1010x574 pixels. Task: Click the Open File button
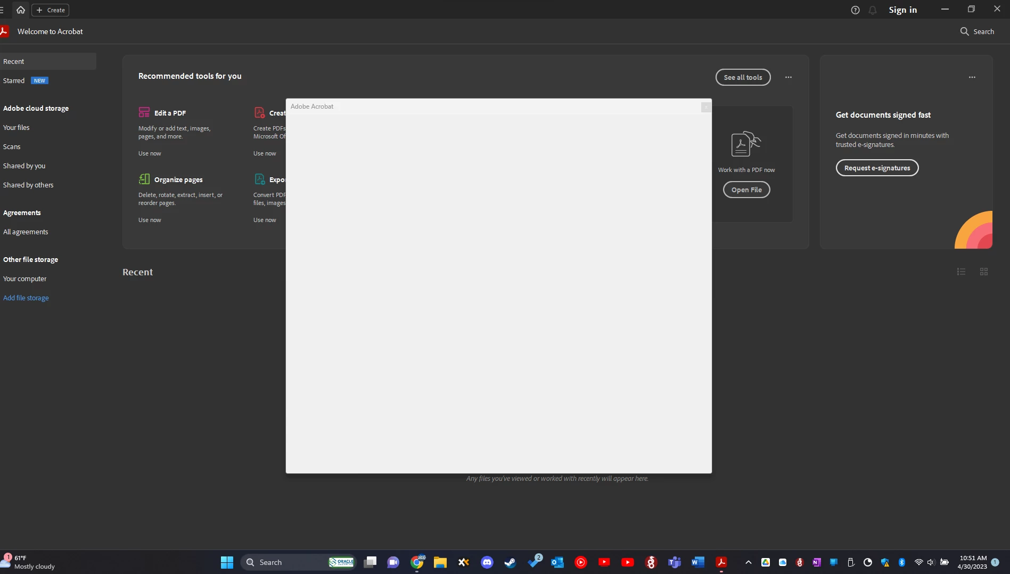[746, 190]
